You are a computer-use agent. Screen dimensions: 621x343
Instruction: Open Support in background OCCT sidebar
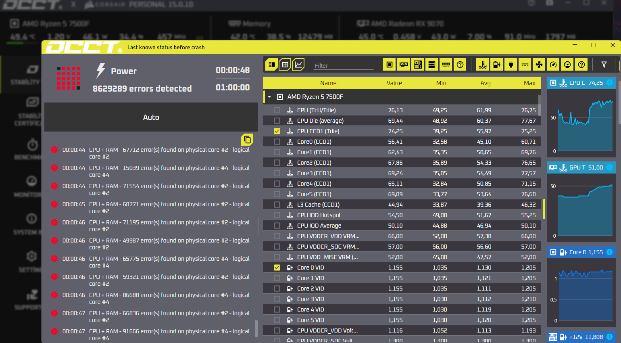29,300
